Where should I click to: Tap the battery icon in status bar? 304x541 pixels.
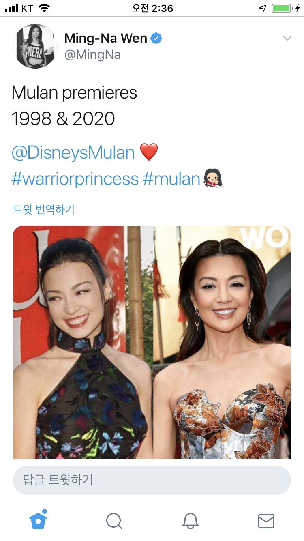pyautogui.click(x=283, y=8)
